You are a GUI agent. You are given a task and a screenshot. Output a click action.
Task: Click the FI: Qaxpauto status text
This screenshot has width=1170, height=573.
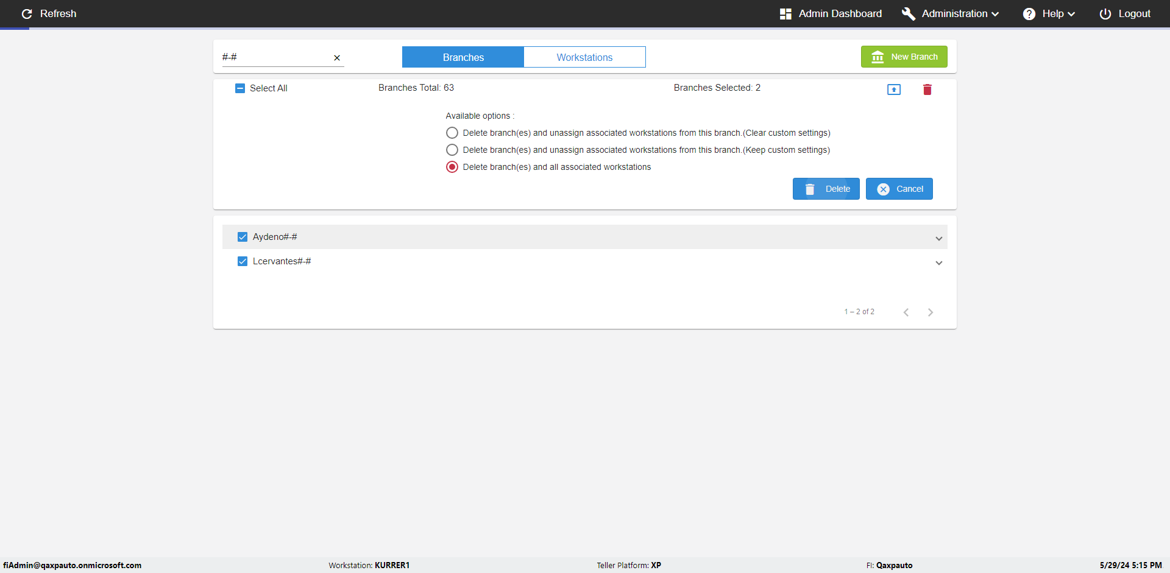pos(890,565)
